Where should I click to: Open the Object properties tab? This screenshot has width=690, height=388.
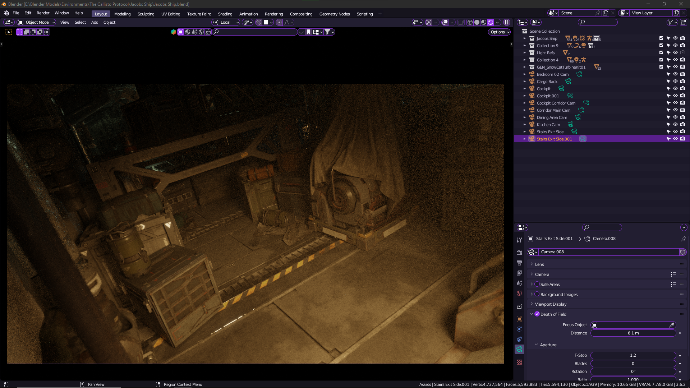(x=519, y=319)
